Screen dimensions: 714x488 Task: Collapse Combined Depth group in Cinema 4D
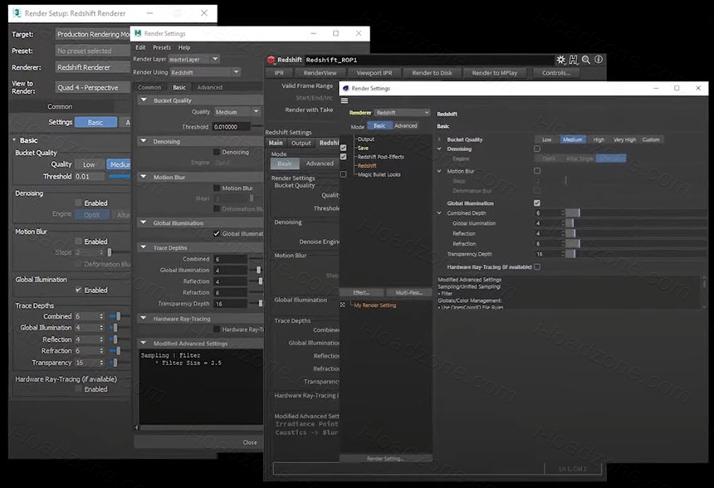click(439, 212)
